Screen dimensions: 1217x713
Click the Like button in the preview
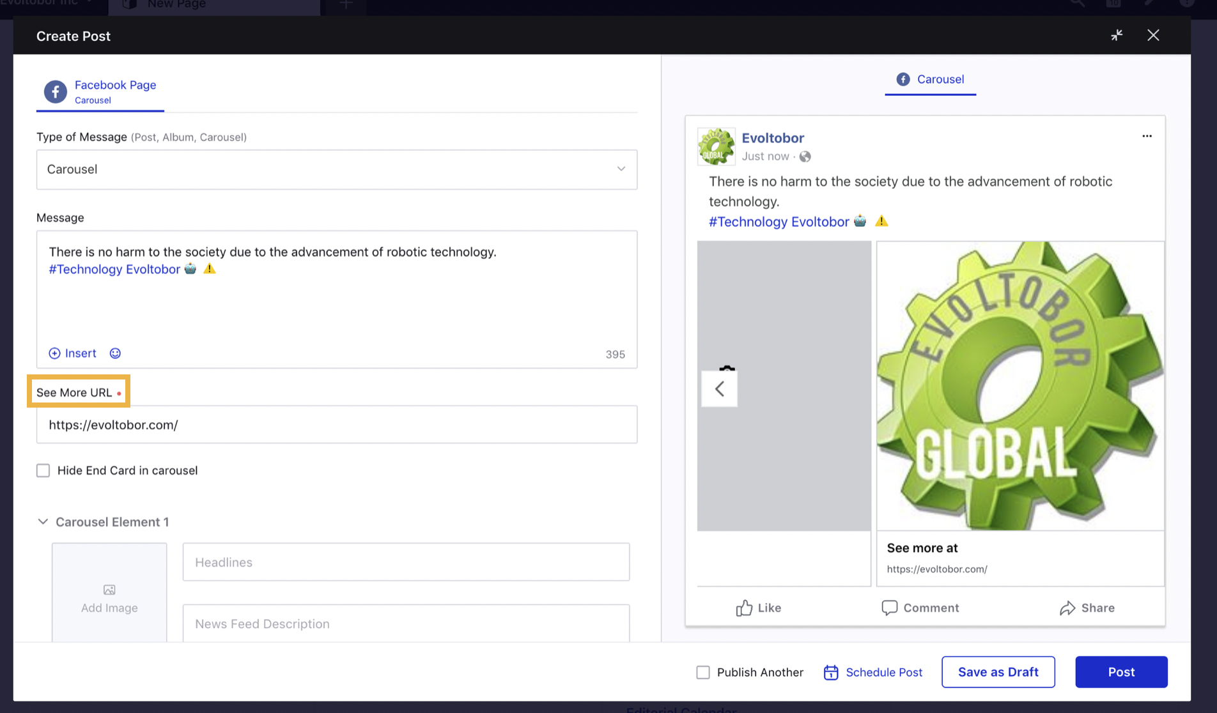coord(759,608)
